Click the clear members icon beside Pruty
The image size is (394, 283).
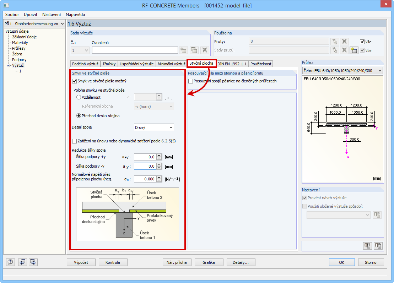[345, 42]
